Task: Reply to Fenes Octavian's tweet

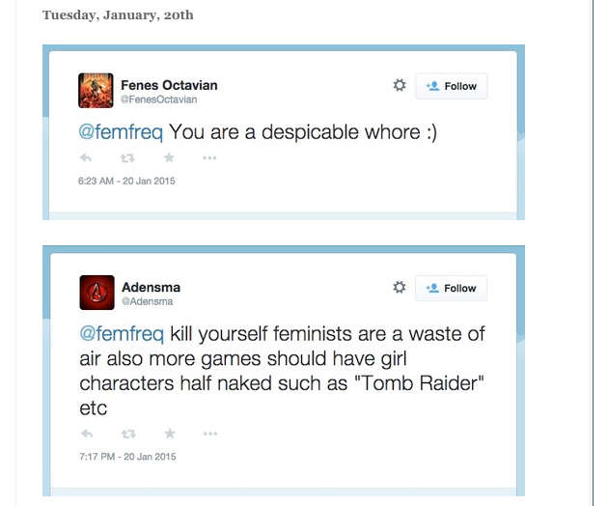Action: pos(86,158)
